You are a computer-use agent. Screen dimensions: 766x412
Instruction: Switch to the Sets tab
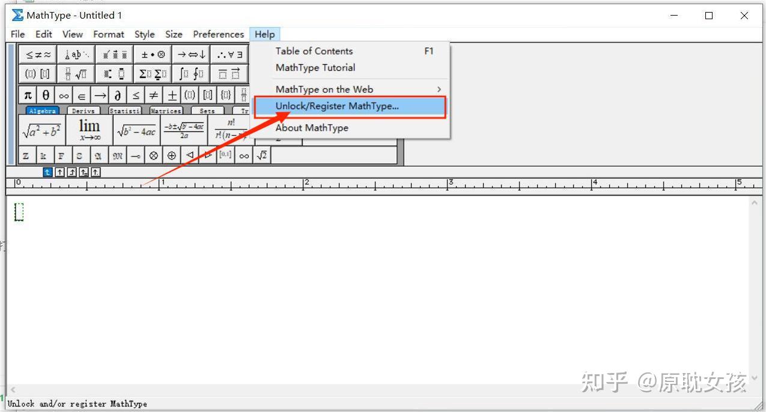[x=207, y=110]
